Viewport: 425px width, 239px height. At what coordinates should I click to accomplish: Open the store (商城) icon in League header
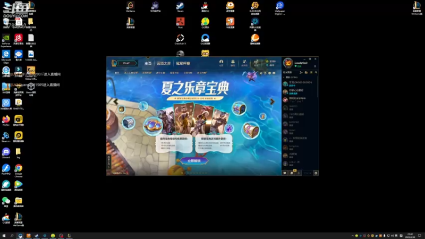point(256,63)
